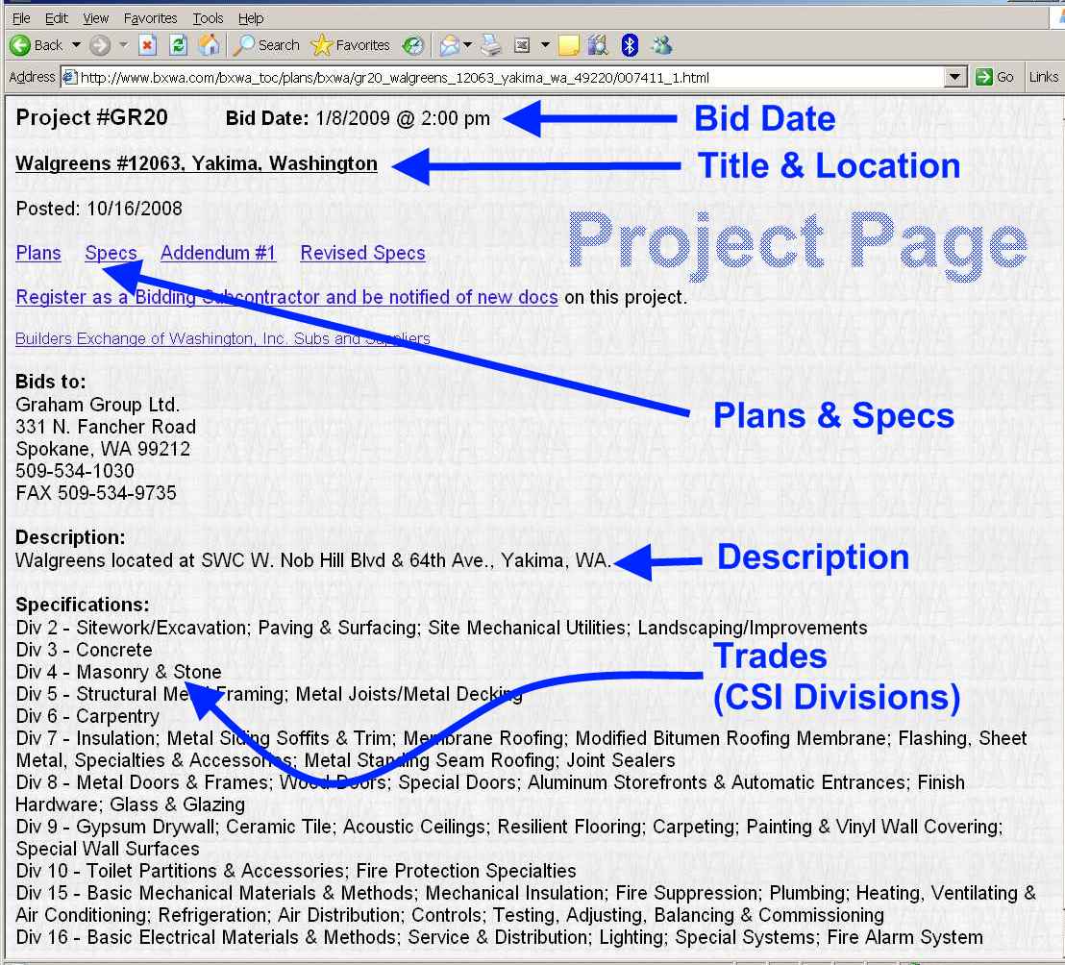
Task: Click Spokane, WA 99212 line
Action: pos(103,449)
